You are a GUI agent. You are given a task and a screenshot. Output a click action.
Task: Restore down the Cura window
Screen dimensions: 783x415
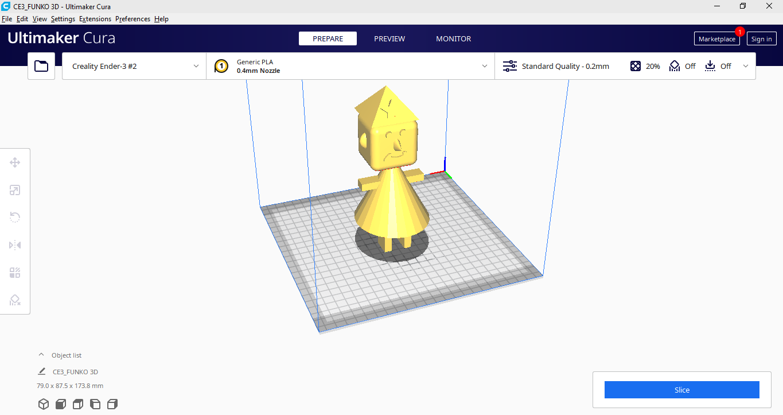(x=743, y=6)
